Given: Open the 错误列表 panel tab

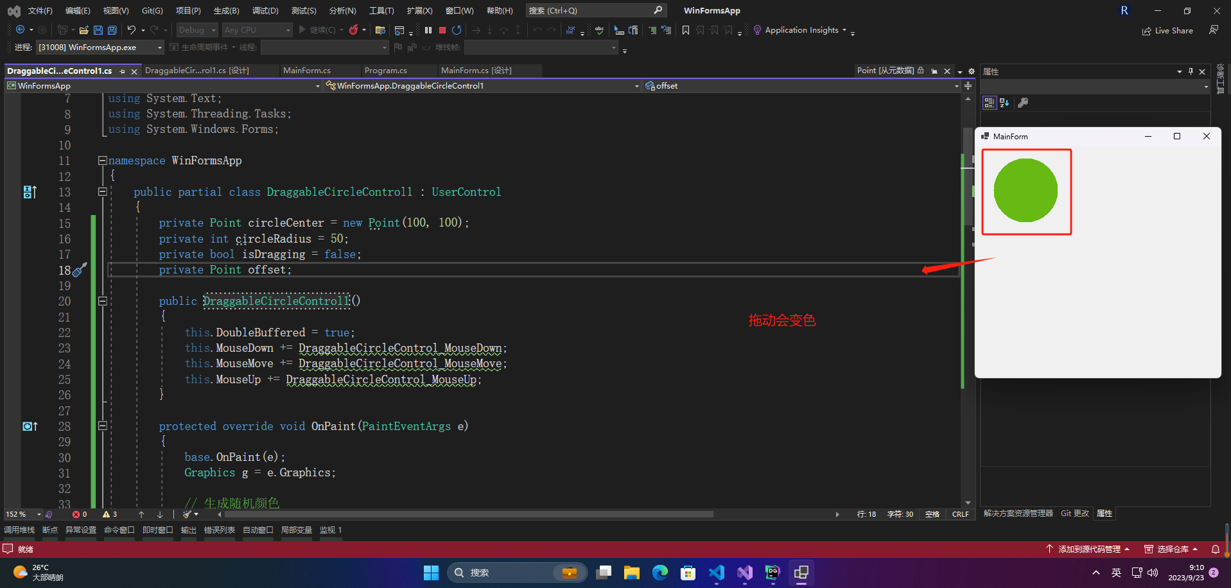Looking at the screenshot, I should (x=220, y=530).
